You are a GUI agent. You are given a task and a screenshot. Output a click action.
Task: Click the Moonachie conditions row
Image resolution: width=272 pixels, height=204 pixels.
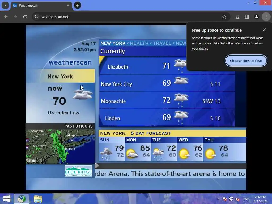click(167, 100)
